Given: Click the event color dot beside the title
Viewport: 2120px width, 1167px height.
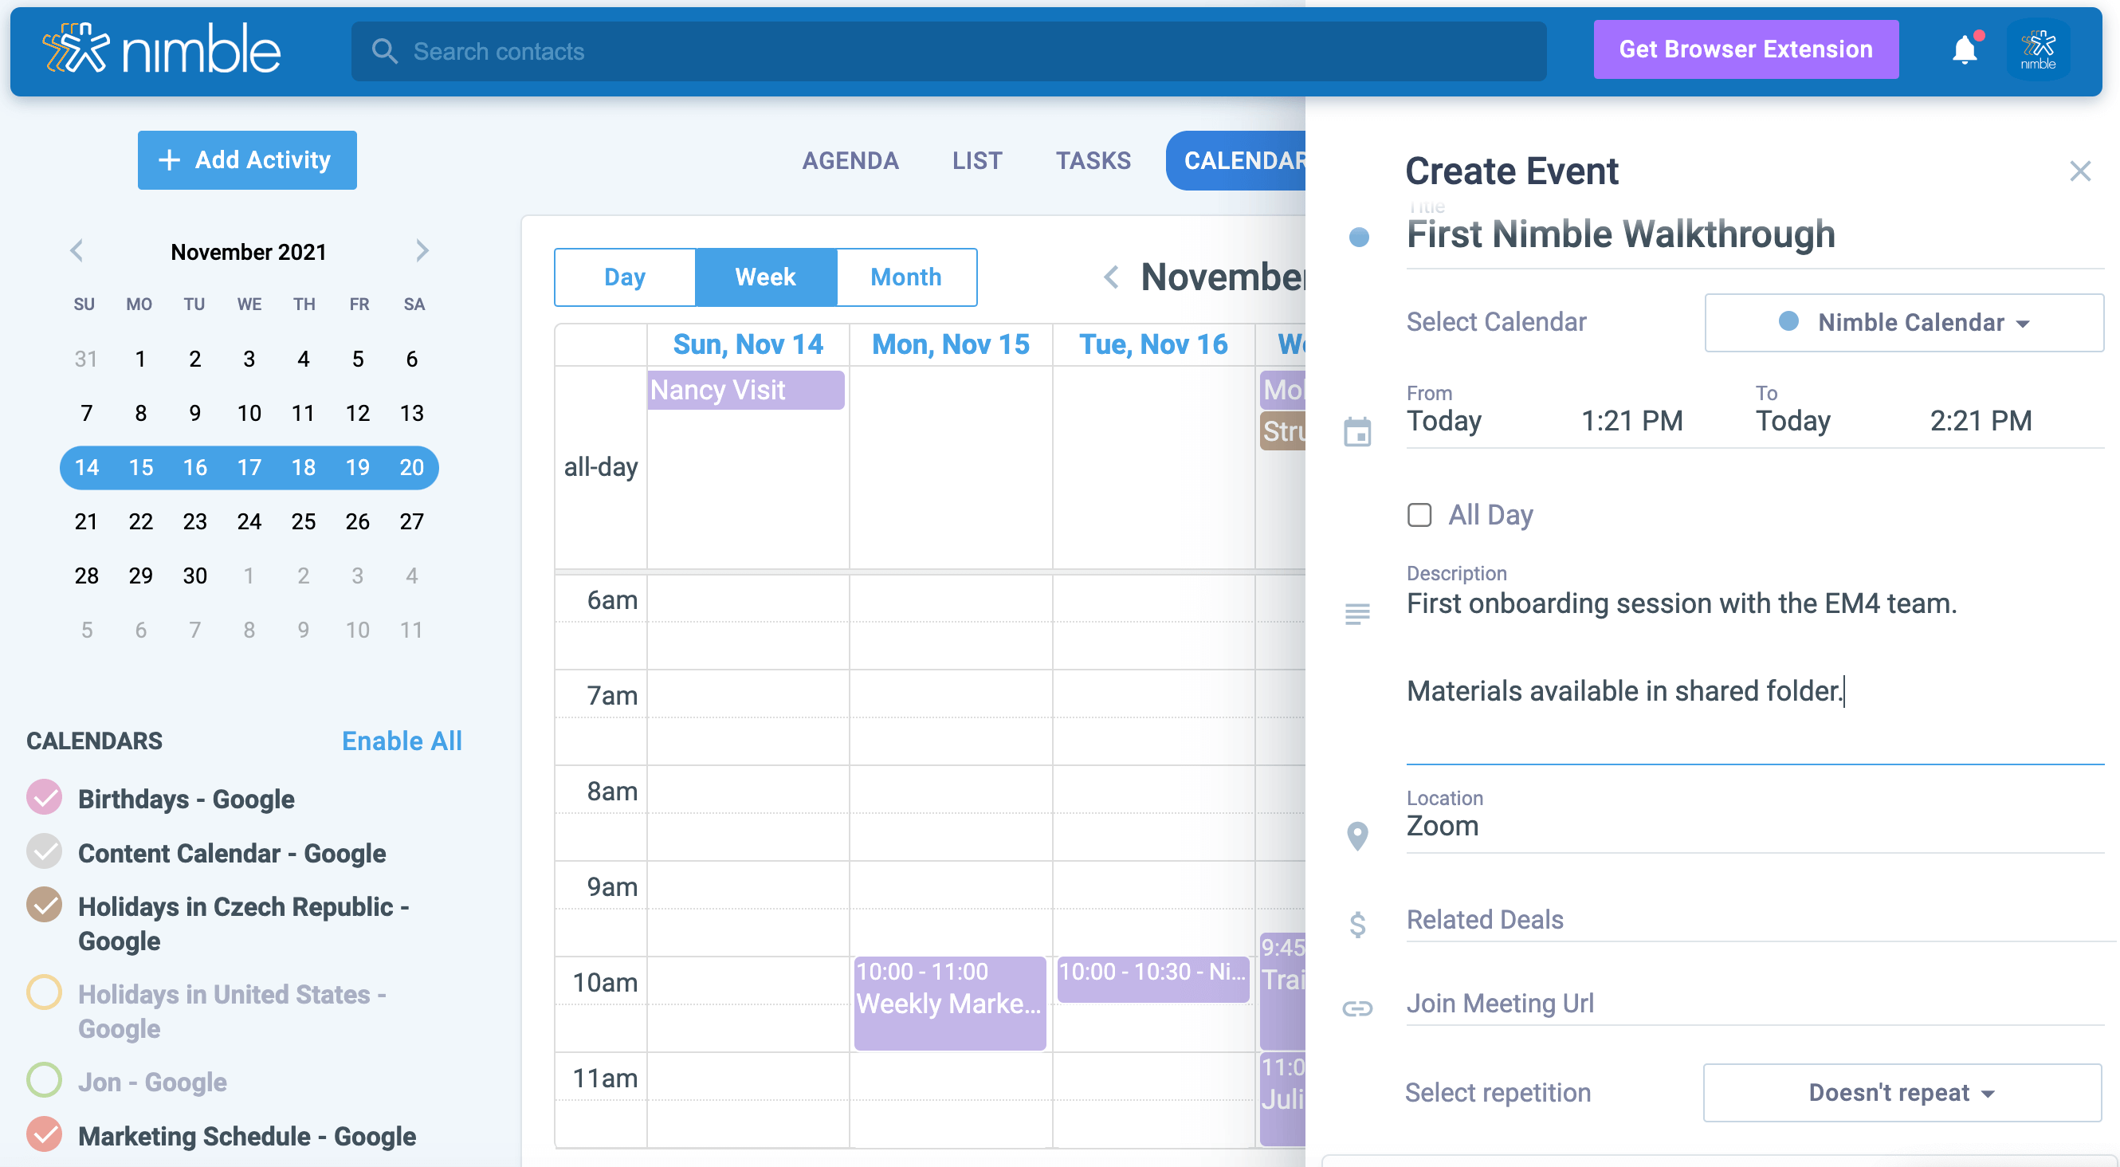Looking at the screenshot, I should (x=1359, y=237).
